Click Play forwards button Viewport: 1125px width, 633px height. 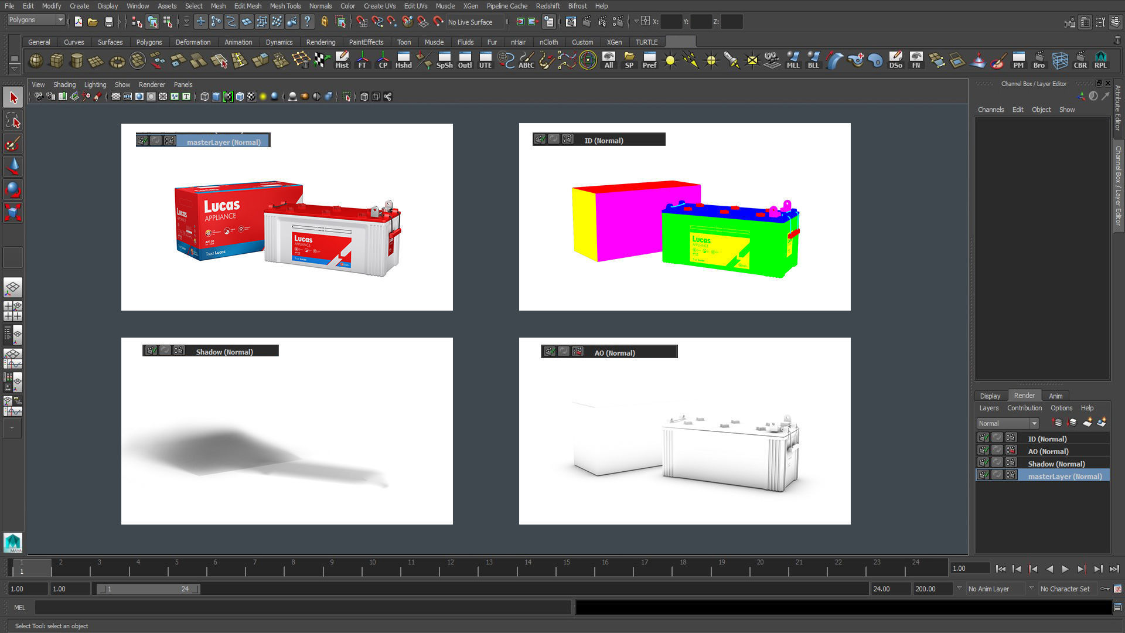click(x=1065, y=569)
